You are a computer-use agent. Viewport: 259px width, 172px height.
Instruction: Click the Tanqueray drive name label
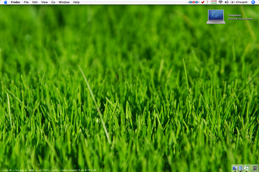234,15
